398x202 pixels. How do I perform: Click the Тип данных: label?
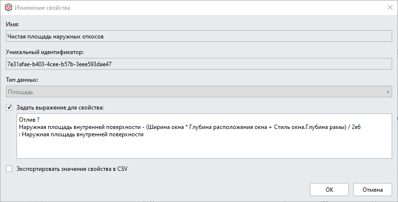click(22, 80)
